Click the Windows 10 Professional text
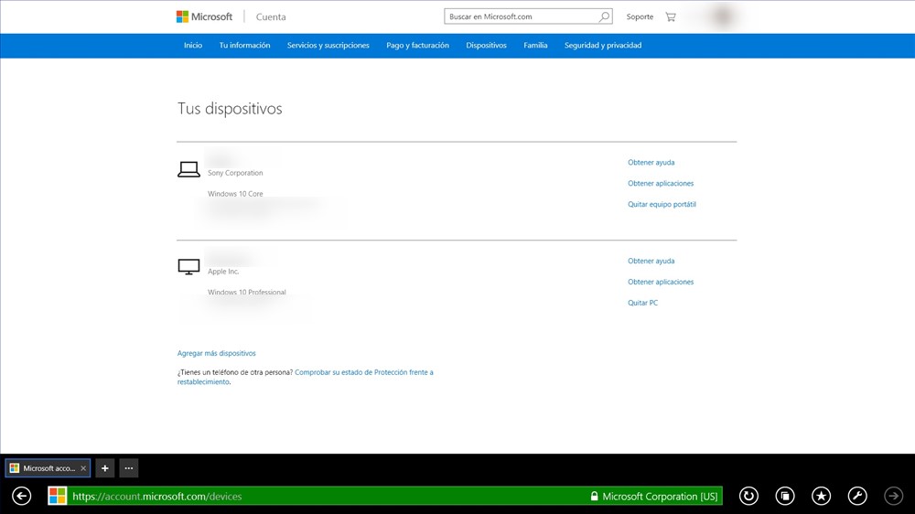The height and width of the screenshot is (514, 915). (x=247, y=293)
